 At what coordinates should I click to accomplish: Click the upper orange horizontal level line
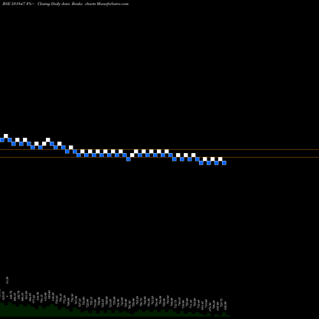159,150
